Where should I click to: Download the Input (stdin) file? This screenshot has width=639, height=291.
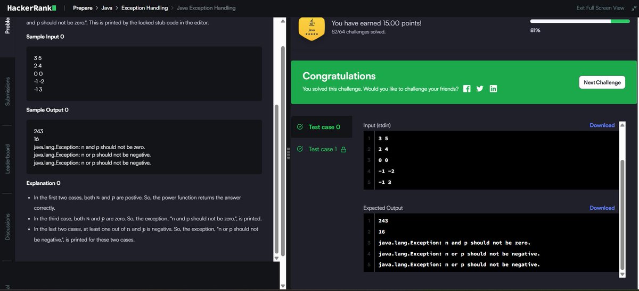(602, 125)
